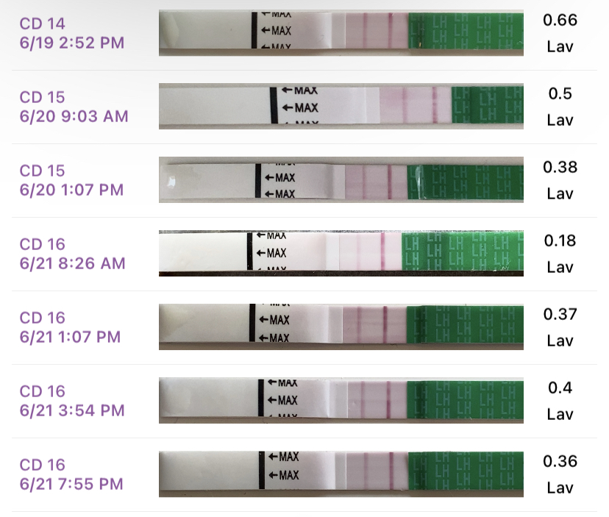The height and width of the screenshot is (517, 609).
Task: Tap the CD 16 6/21 3:54 PM date text
Action: pyautogui.click(x=71, y=401)
